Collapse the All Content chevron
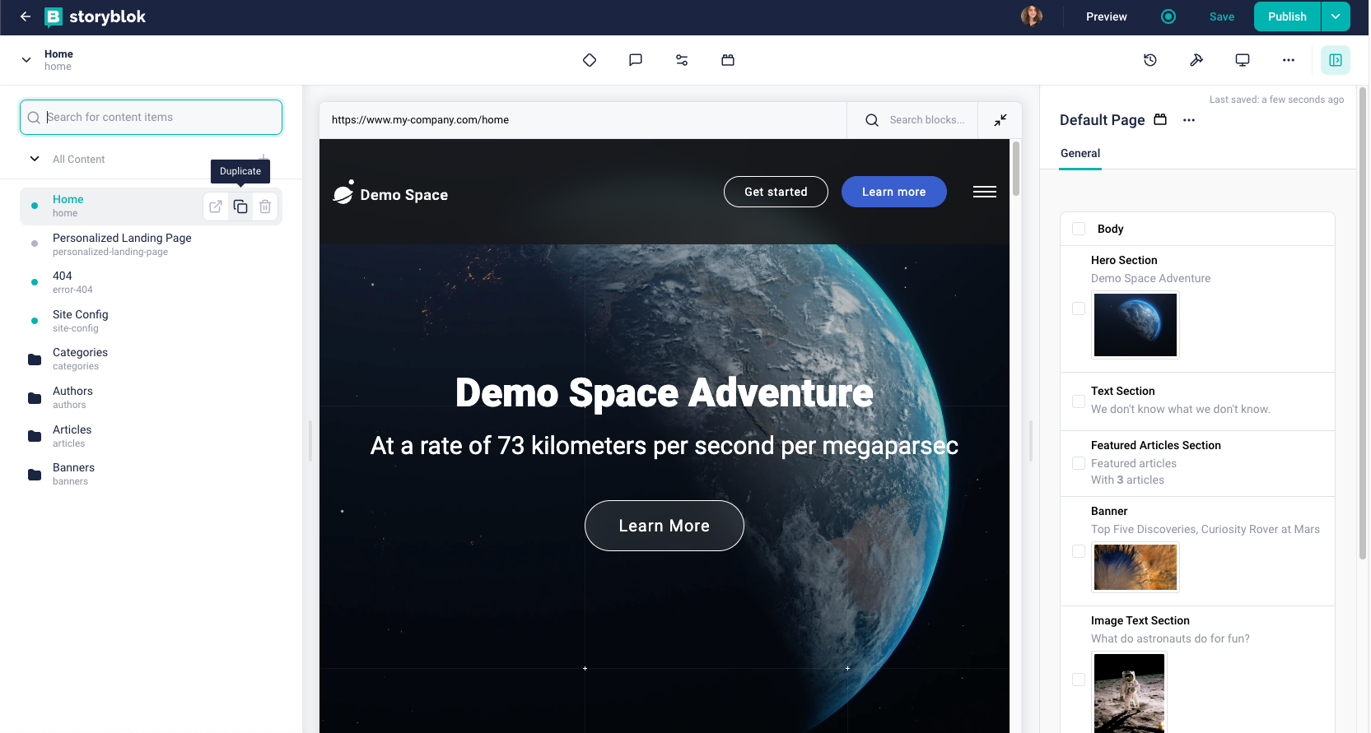Screen dimensions: 1371x733 point(35,159)
